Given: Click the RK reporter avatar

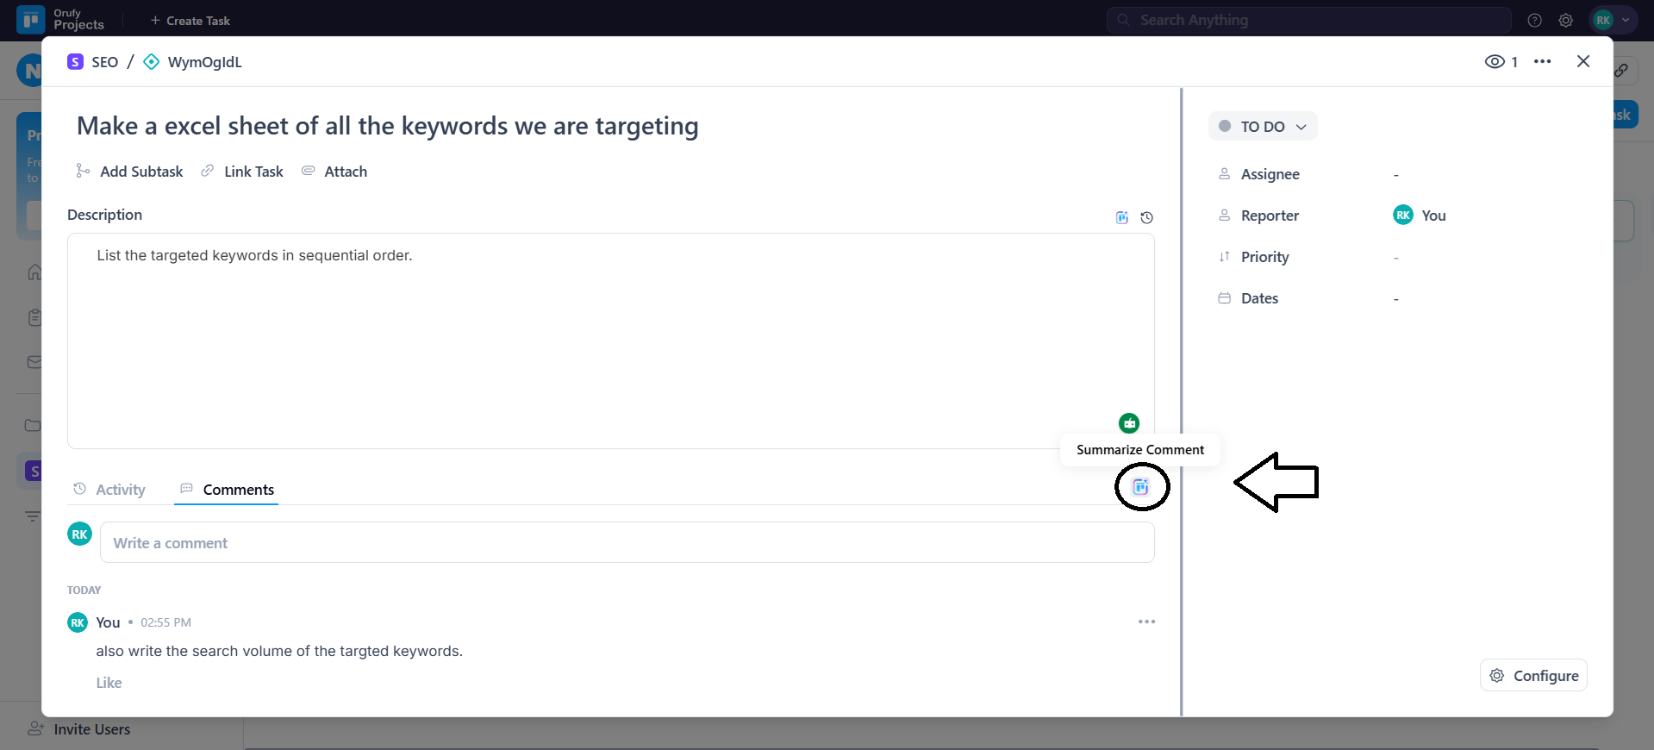Looking at the screenshot, I should point(1402,215).
